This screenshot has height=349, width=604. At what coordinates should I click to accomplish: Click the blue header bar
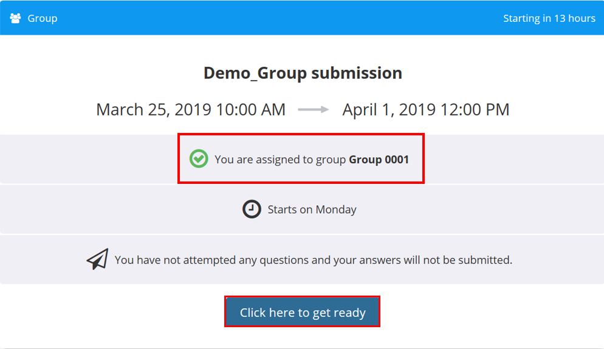click(x=302, y=18)
